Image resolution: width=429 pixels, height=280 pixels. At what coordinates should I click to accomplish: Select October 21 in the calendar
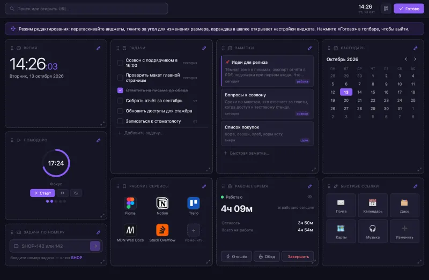(x=359, y=100)
